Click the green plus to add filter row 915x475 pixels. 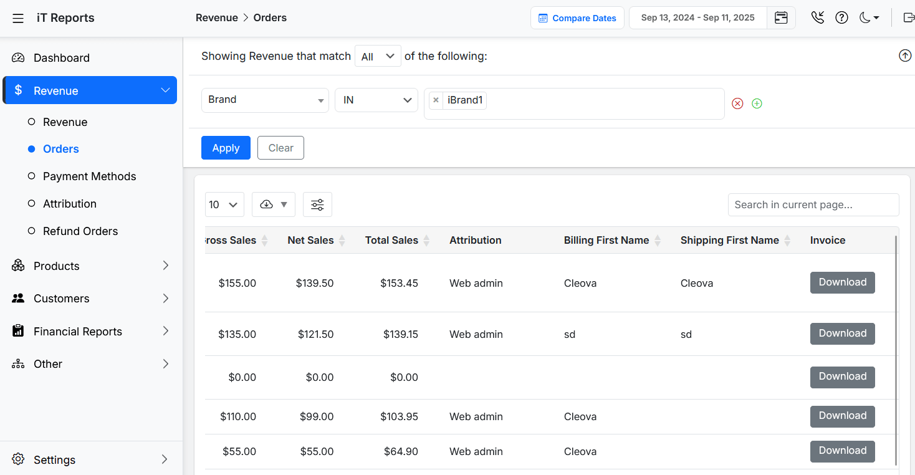tap(757, 103)
